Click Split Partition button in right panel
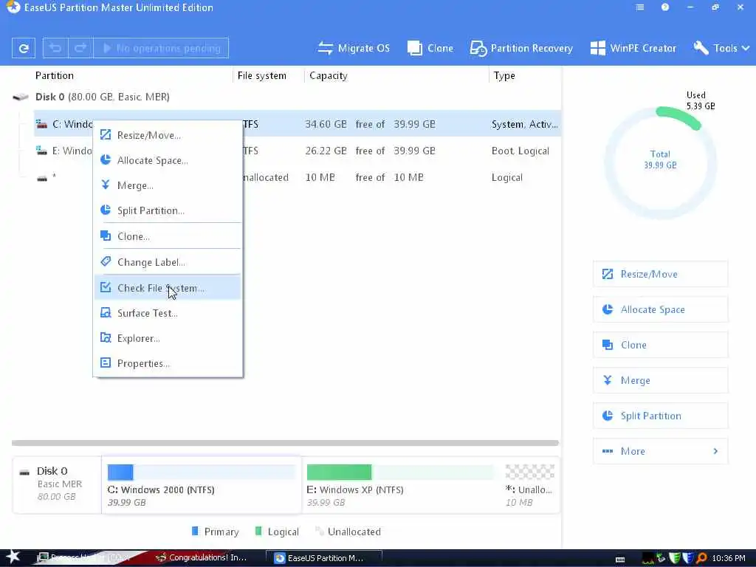The height and width of the screenshot is (567, 756). point(660,416)
